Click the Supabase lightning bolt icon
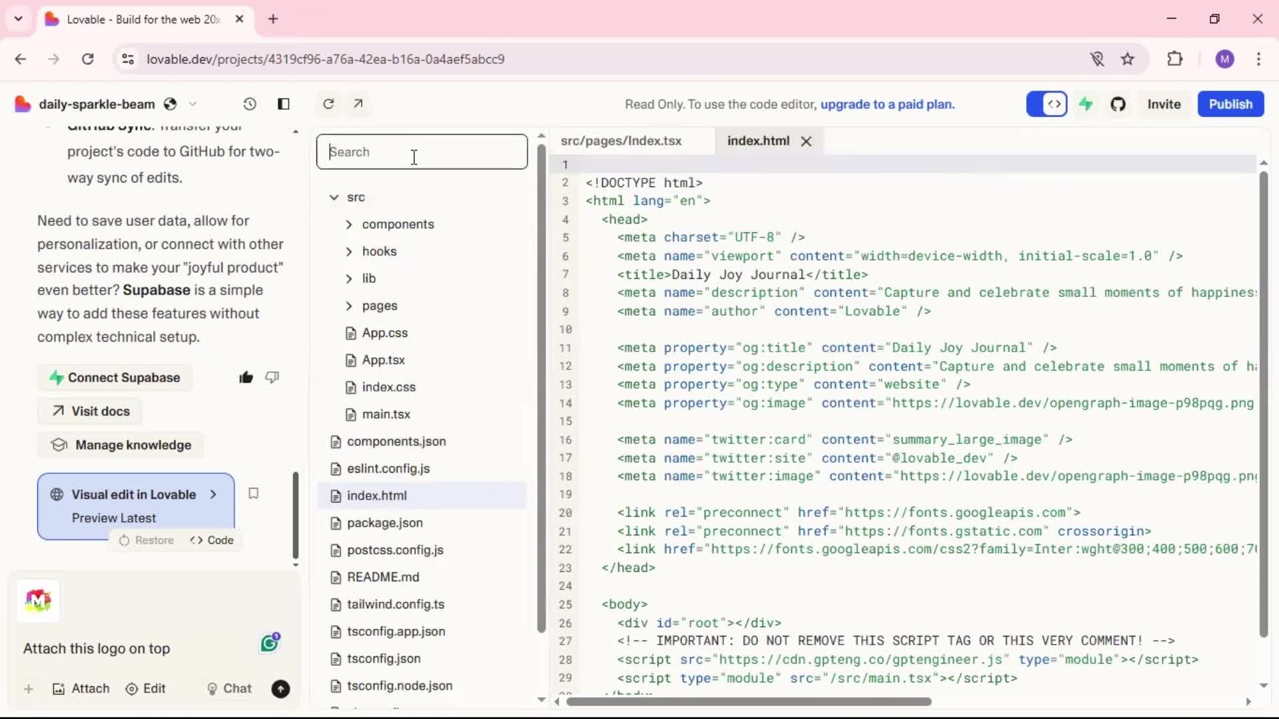Screen dimensions: 1279x719 [x=1086, y=104]
